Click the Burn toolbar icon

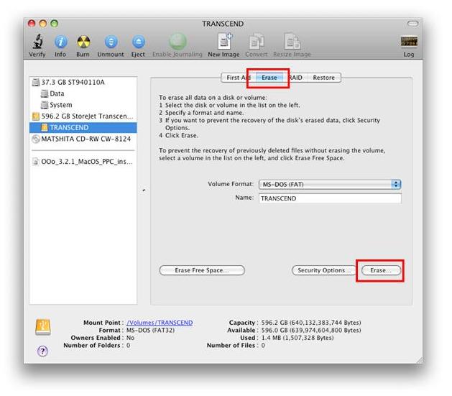(83, 42)
